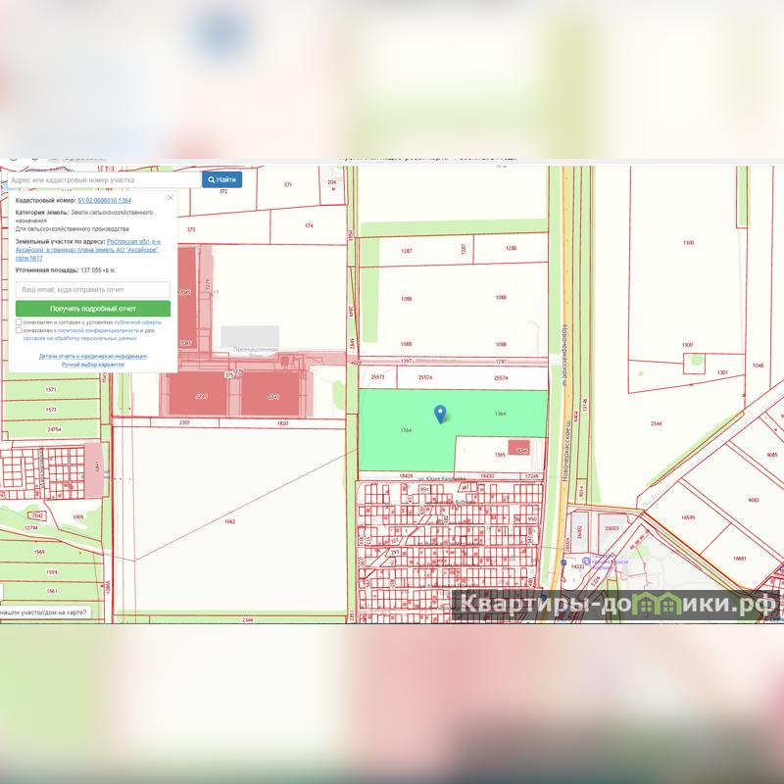Open Детали отчета и юридическая информация link
784x784 pixels.
[x=93, y=356]
